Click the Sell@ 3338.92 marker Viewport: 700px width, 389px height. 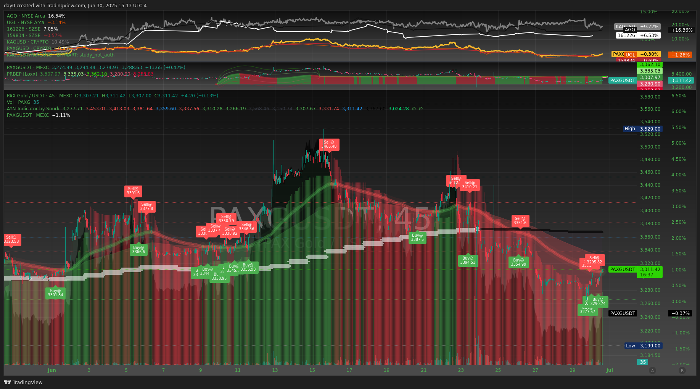[x=230, y=232]
